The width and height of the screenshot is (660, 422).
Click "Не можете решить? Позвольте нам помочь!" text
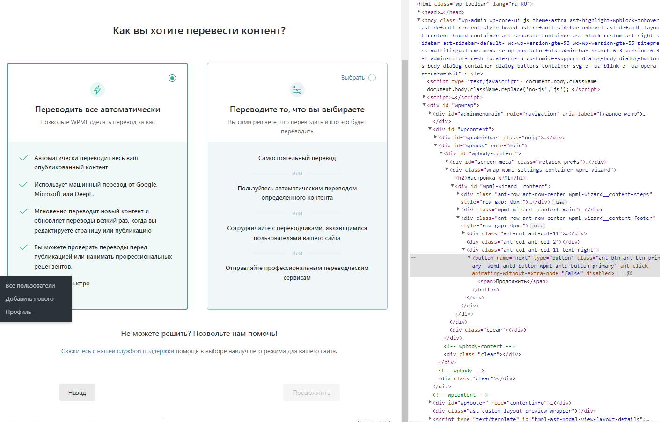pos(199,334)
